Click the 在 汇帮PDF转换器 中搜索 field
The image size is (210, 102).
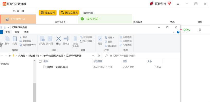(x=141, y=56)
